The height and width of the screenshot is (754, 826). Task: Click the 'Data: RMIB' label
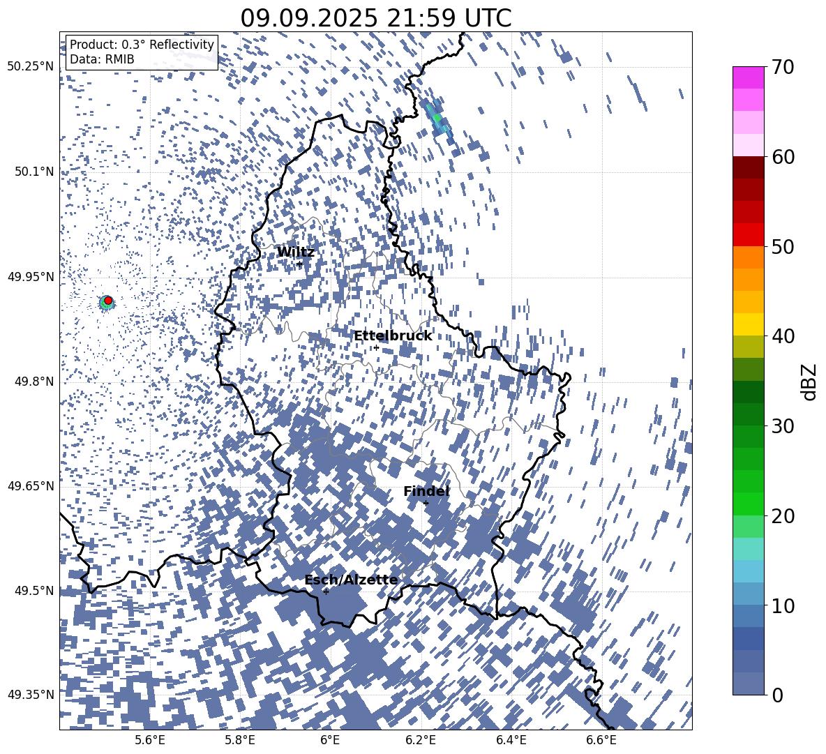102,59
